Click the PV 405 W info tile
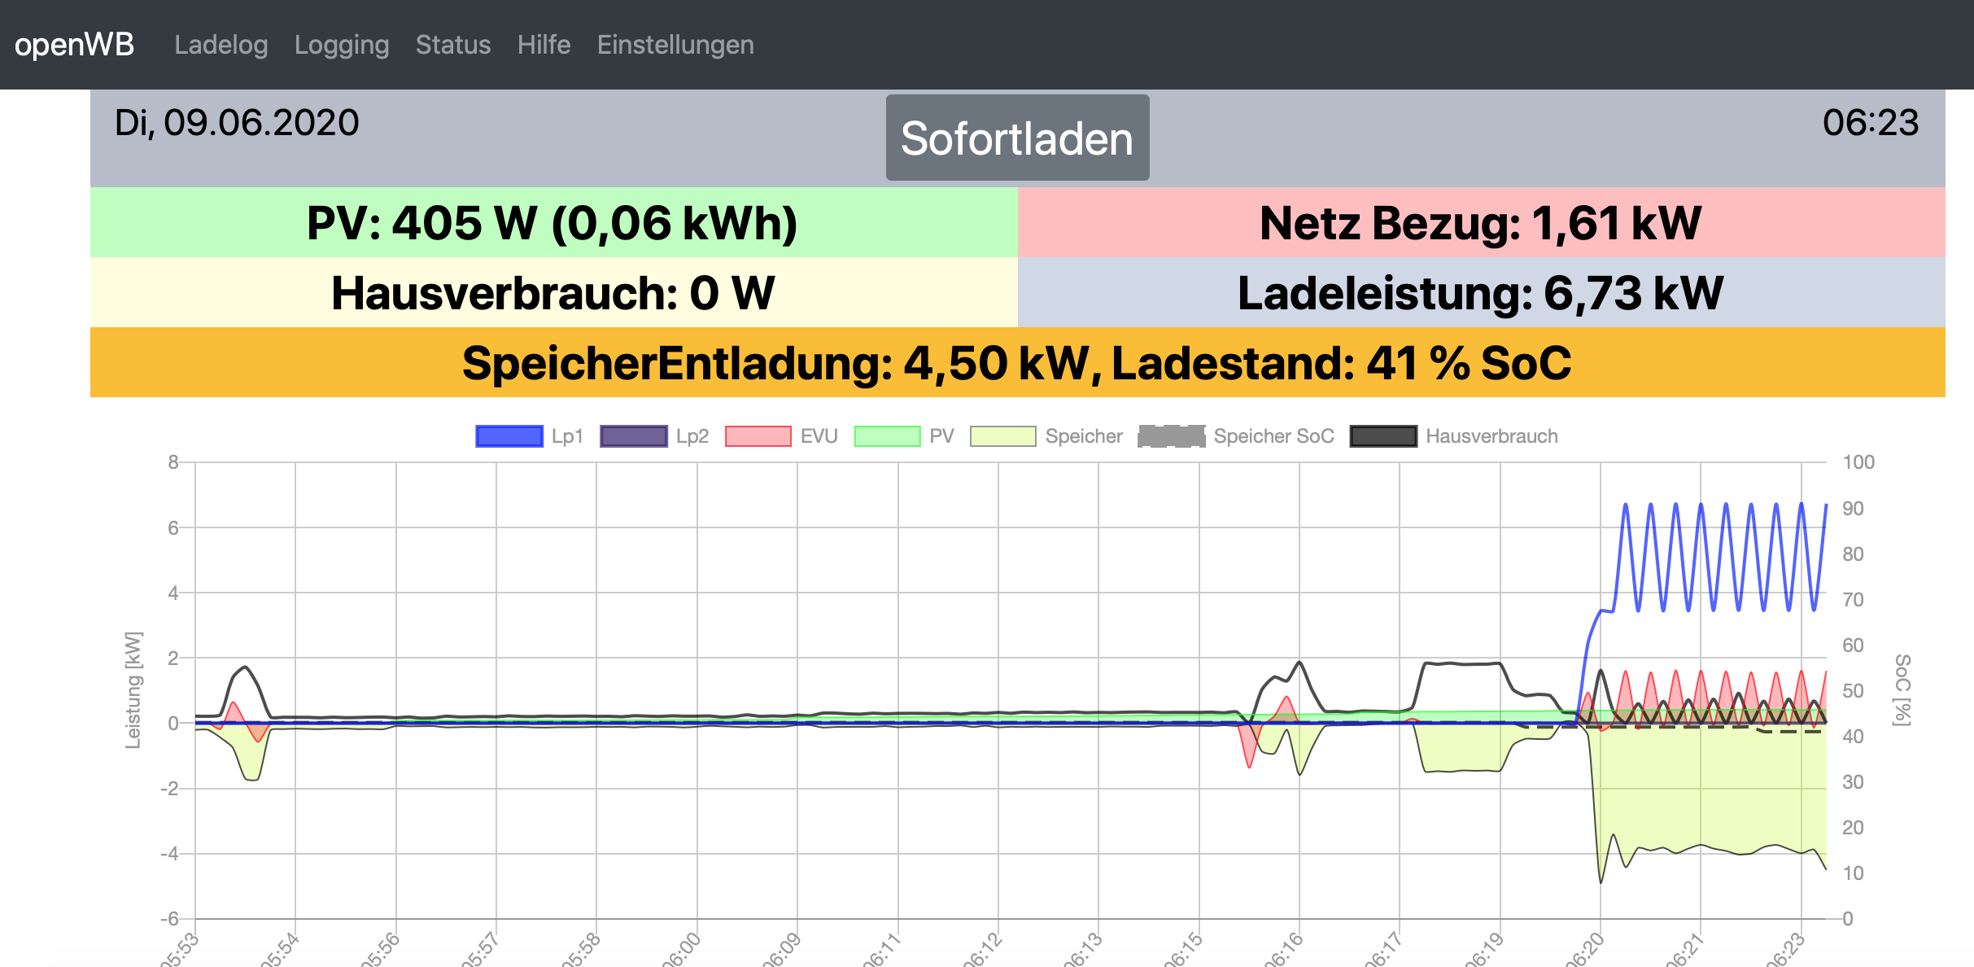Viewport: 1974px width, 967px height. 553,223
